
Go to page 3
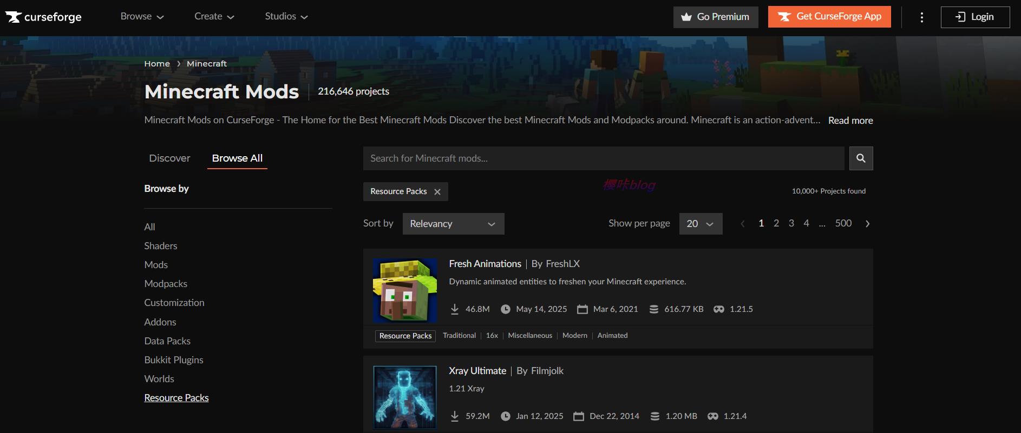(x=791, y=223)
